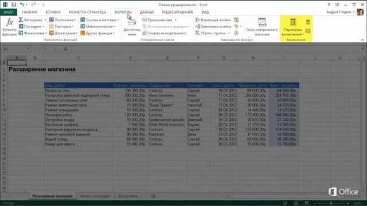Expand the Убрать стрелки dropdown arrow
Screen dimensions: 367x206
tap(229, 33)
